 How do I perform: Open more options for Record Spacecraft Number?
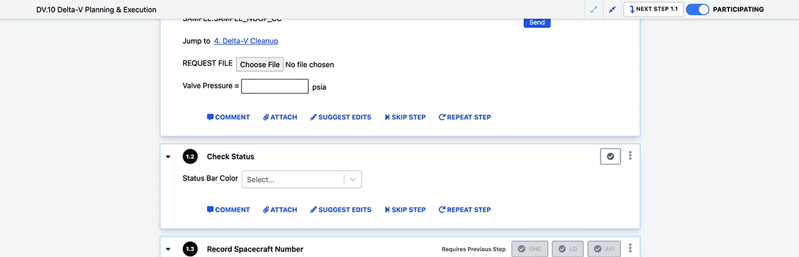[631, 249]
